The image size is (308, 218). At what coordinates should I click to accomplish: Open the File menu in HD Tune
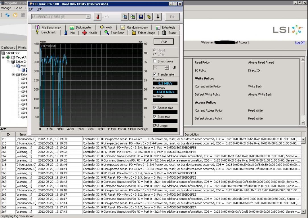coord(31,9)
